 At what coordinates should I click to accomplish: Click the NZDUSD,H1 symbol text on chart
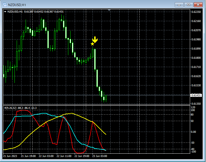click(x=15, y=11)
